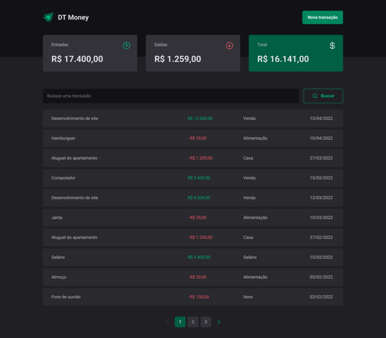Switch to pagination page 3
This screenshot has height=338, width=386.
pos(205,322)
